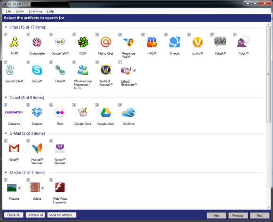
Task: Open About the artifacts dialog
Action: pyautogui.click(x=62, y=215)
